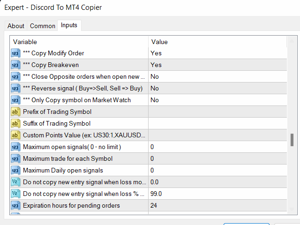Click the icon beside Copy Modify Order
The width and height of the screenshot is (300, 225).
tap(15, 53)
